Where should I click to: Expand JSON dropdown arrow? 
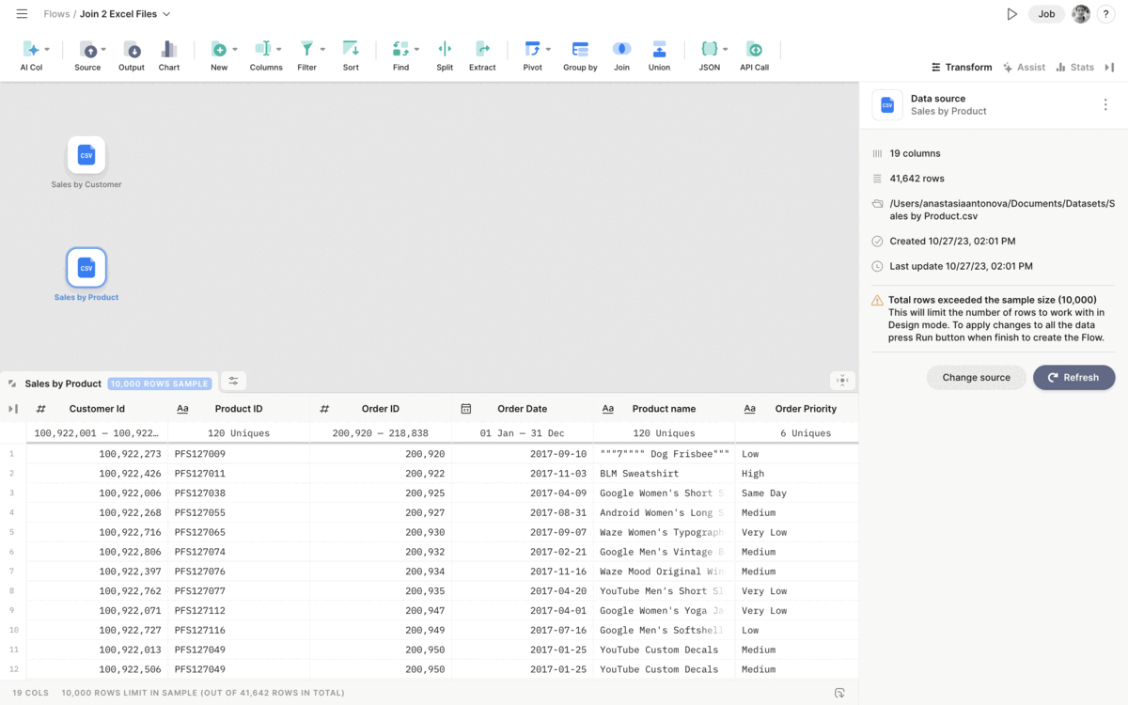point(725,49)
